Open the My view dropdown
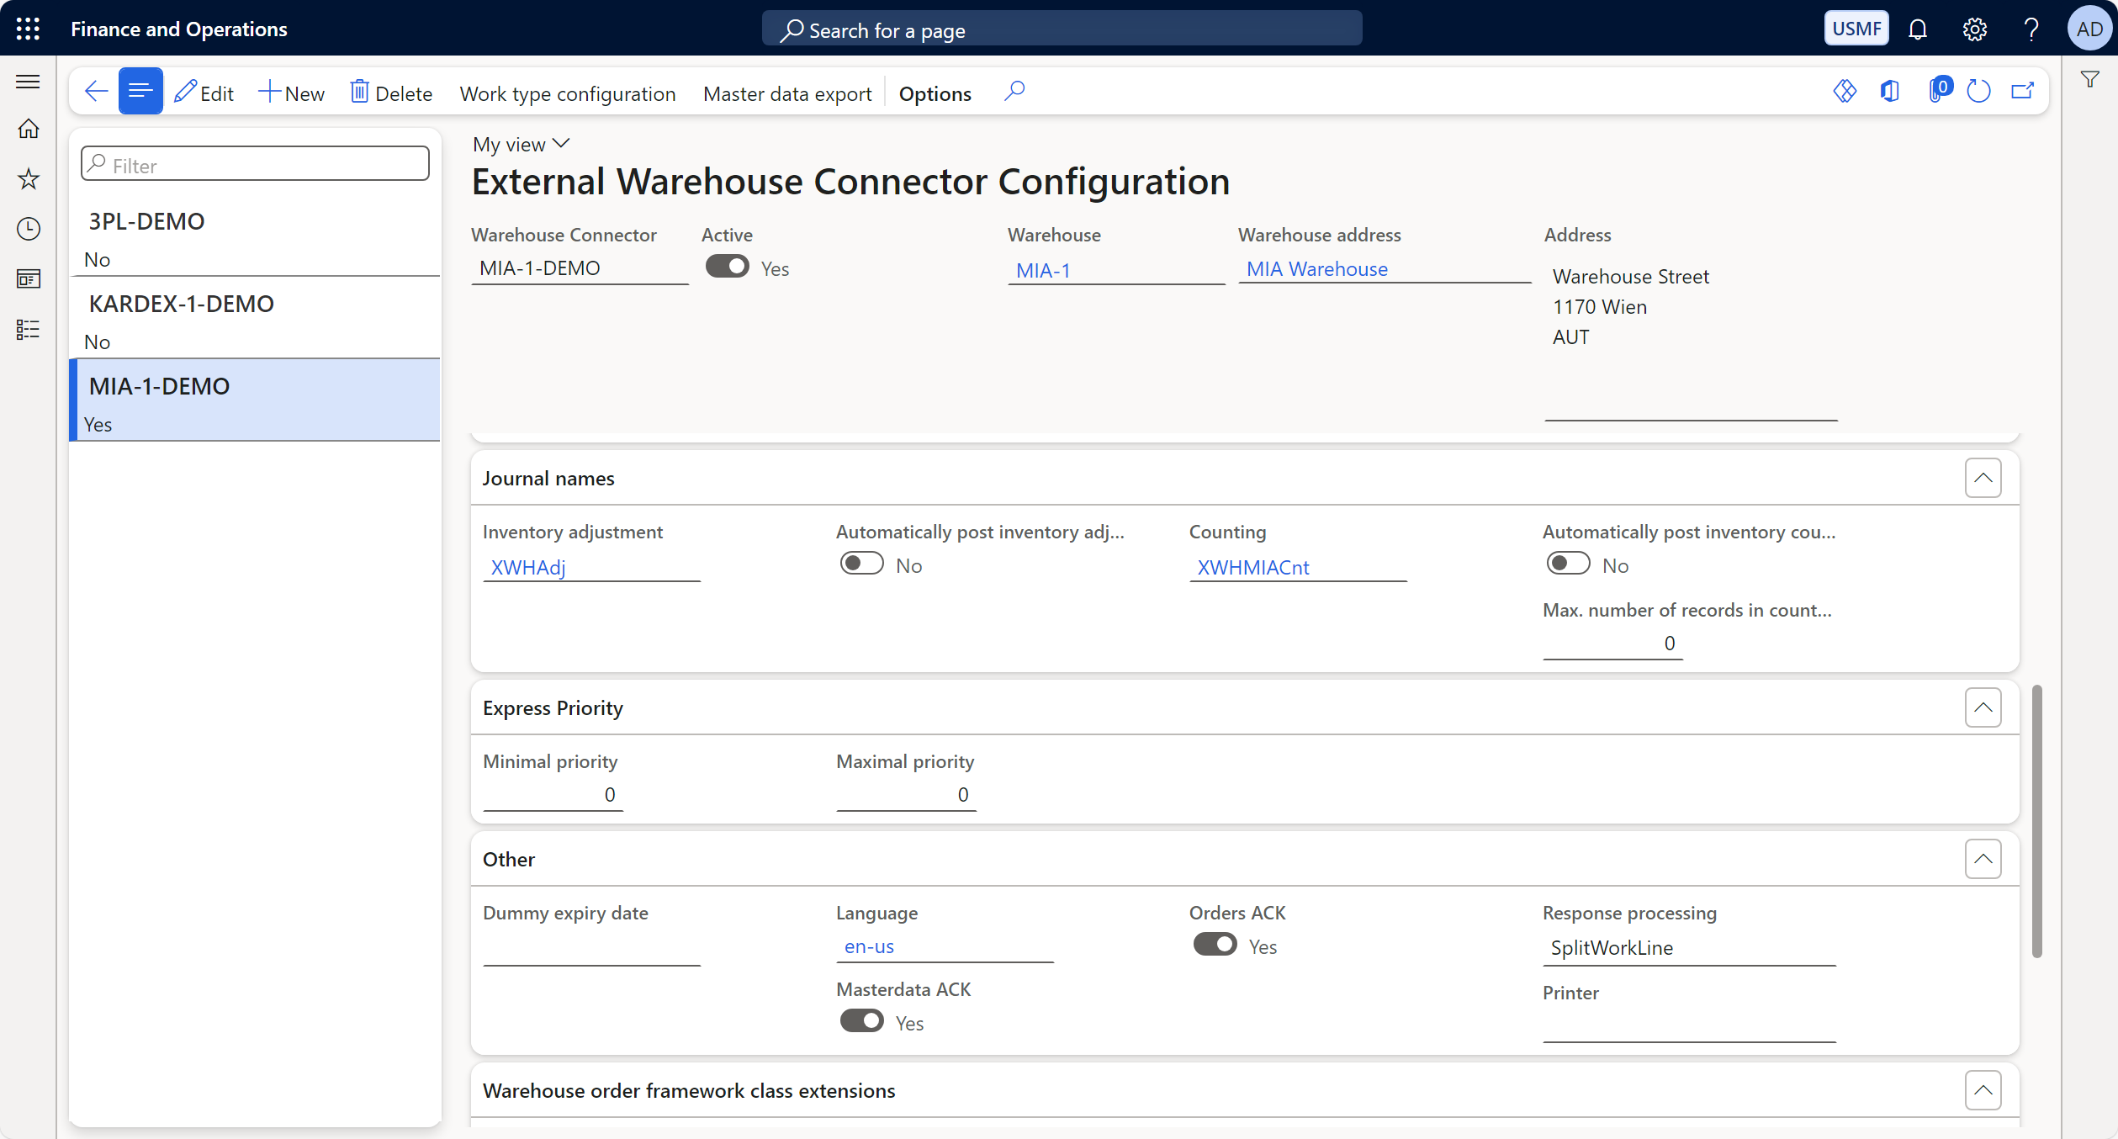This screenshot has width=2118, height=1139. click(521, 145)
